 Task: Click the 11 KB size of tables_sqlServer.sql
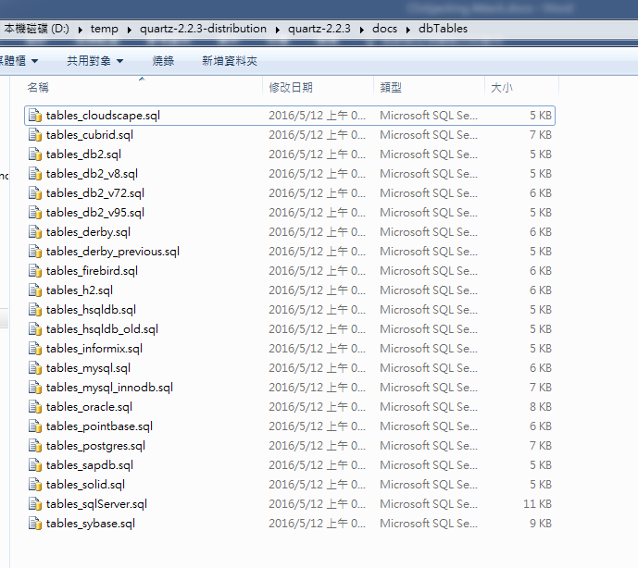(537, 504)
